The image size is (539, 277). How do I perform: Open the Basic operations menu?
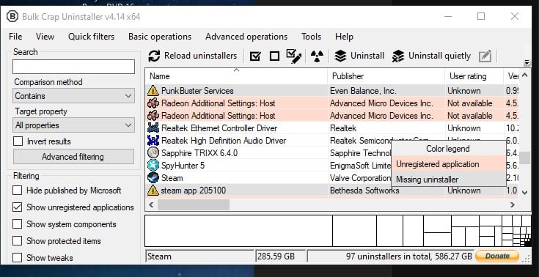coord(160,37)
